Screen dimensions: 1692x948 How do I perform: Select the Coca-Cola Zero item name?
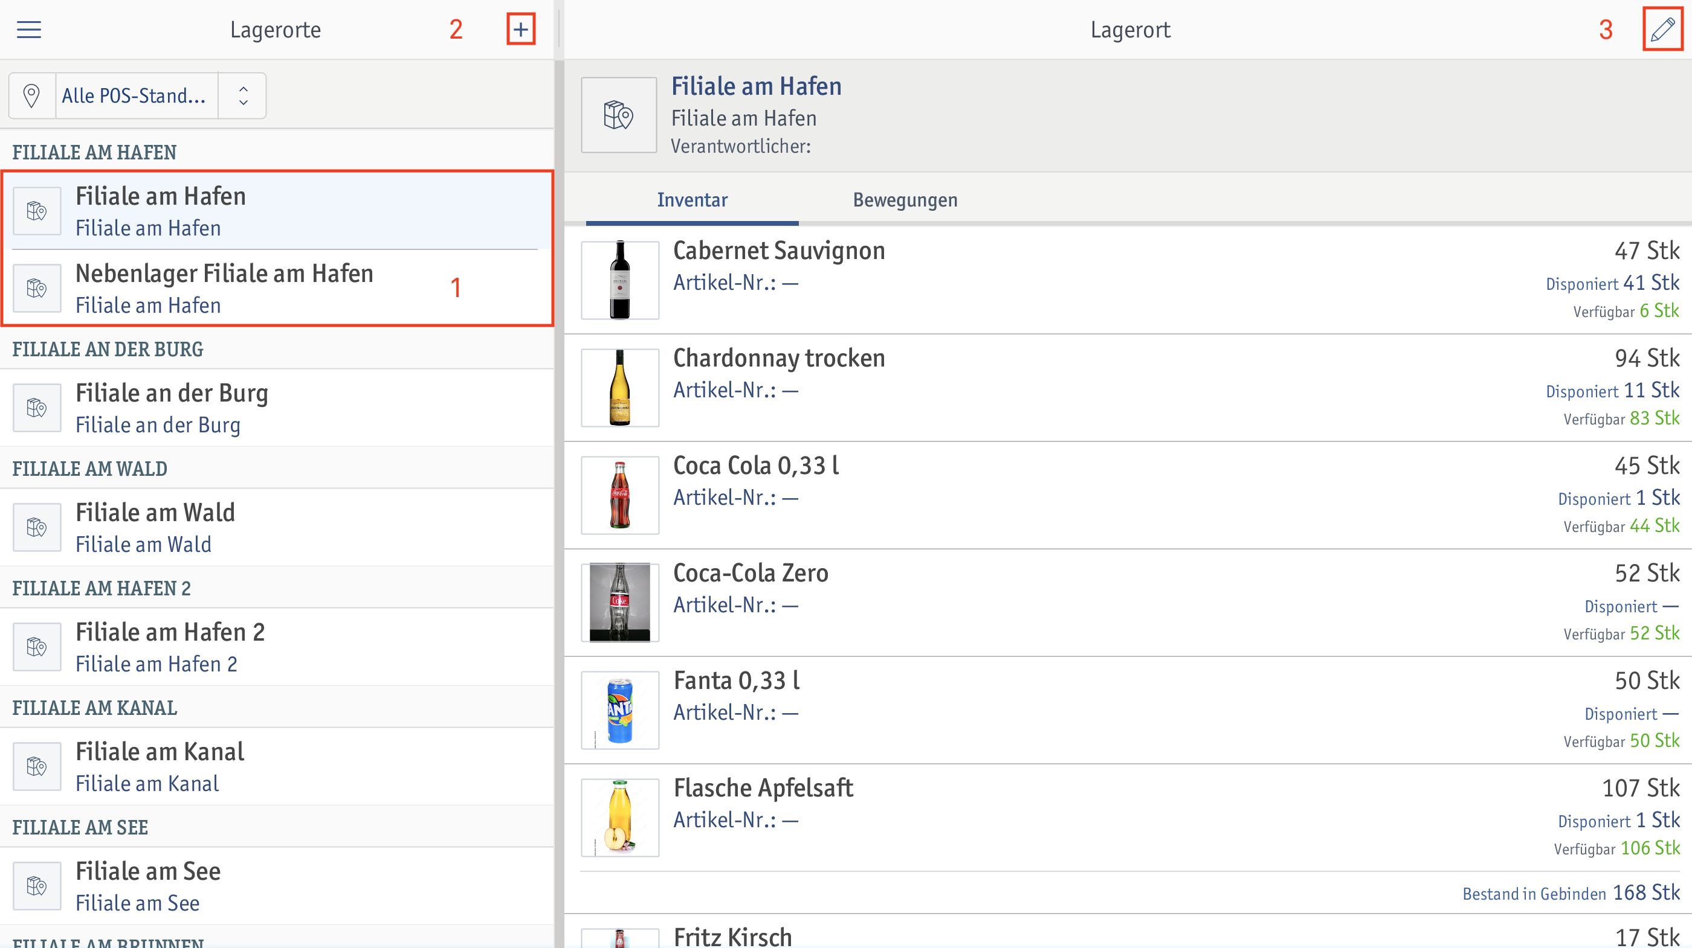tap(751, 573)
